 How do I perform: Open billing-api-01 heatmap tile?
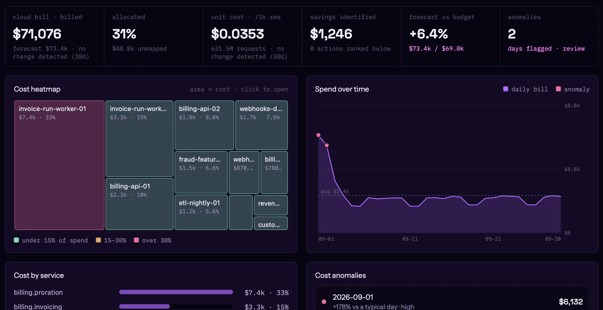tap(139, 204)
